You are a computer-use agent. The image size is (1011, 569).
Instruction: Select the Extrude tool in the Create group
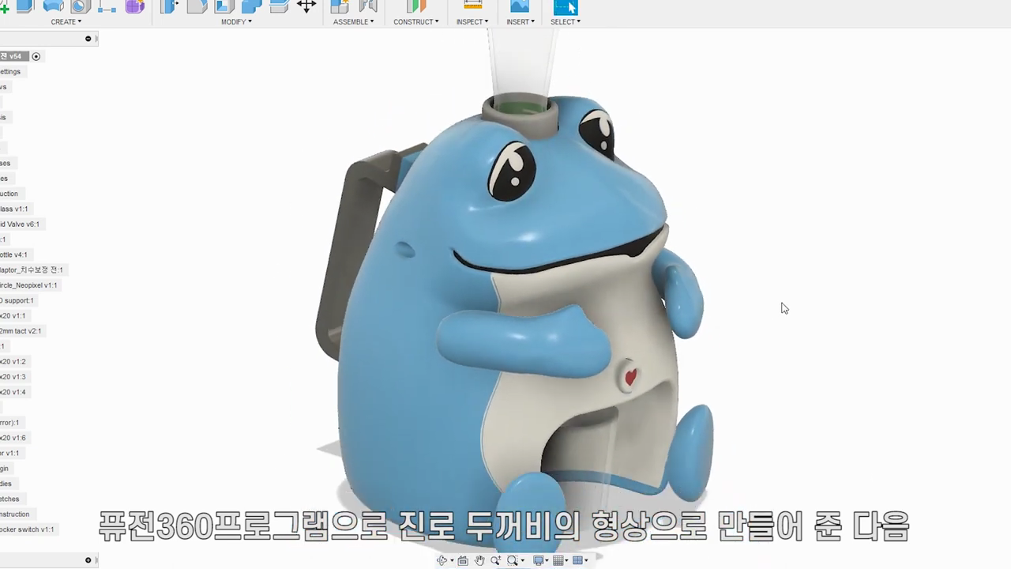click(25, 6)
